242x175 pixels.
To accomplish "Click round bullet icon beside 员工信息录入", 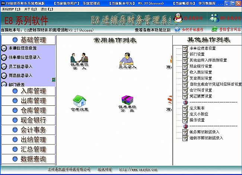I will click(x=4, y=67).
